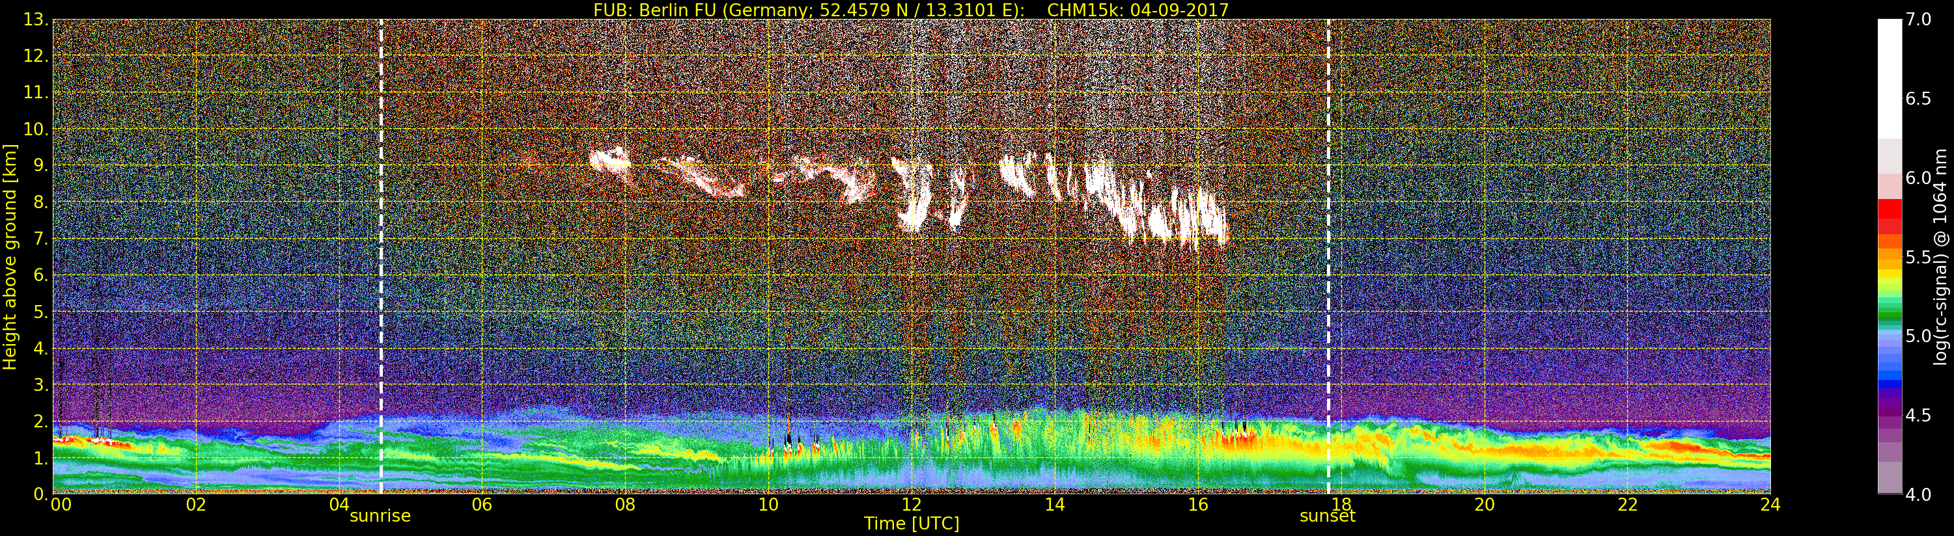Click the time tick label '08'
This screenshot has width=1954, height=536.
pos(625,505)
